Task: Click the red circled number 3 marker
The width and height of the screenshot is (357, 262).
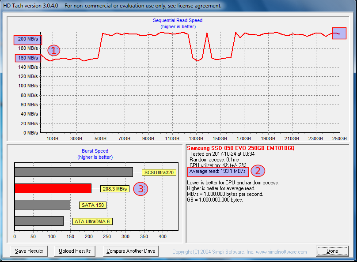Action: 141,189
